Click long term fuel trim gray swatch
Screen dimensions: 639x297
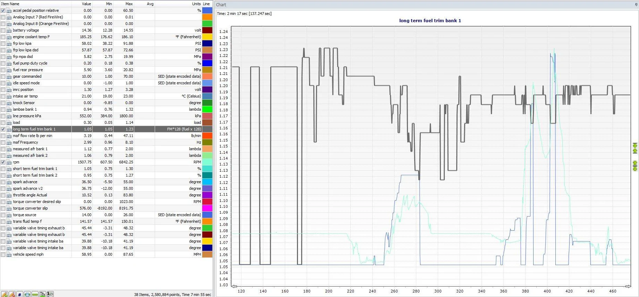207,129
